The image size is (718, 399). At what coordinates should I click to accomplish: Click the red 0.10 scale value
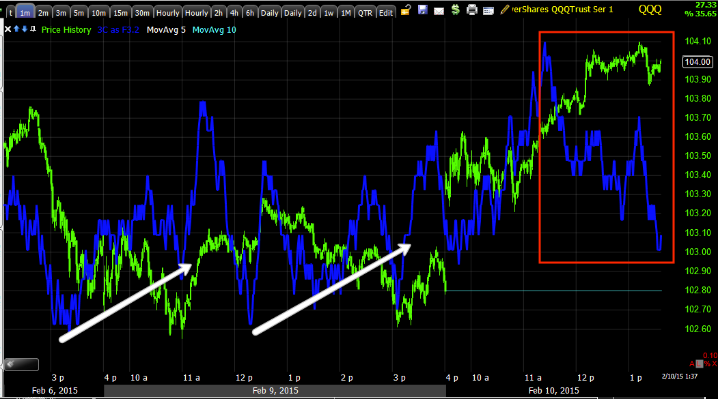pyautogui.click(x=710, y=355)
